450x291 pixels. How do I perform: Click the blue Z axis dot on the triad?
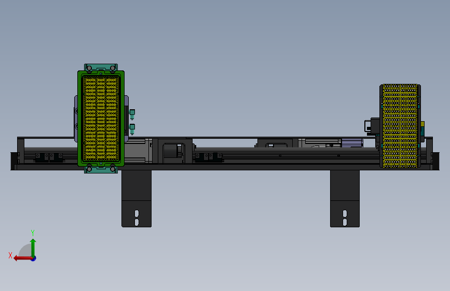point(34,258)
